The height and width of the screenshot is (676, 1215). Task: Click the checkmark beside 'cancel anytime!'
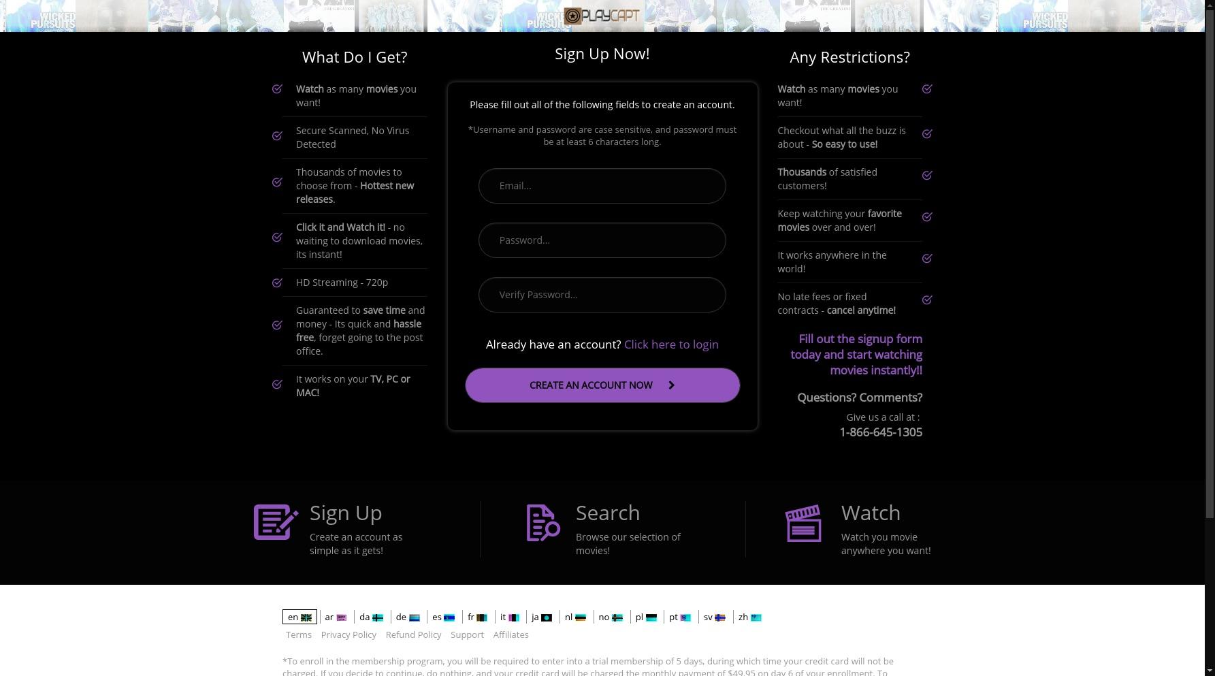[x=927, y=300]
